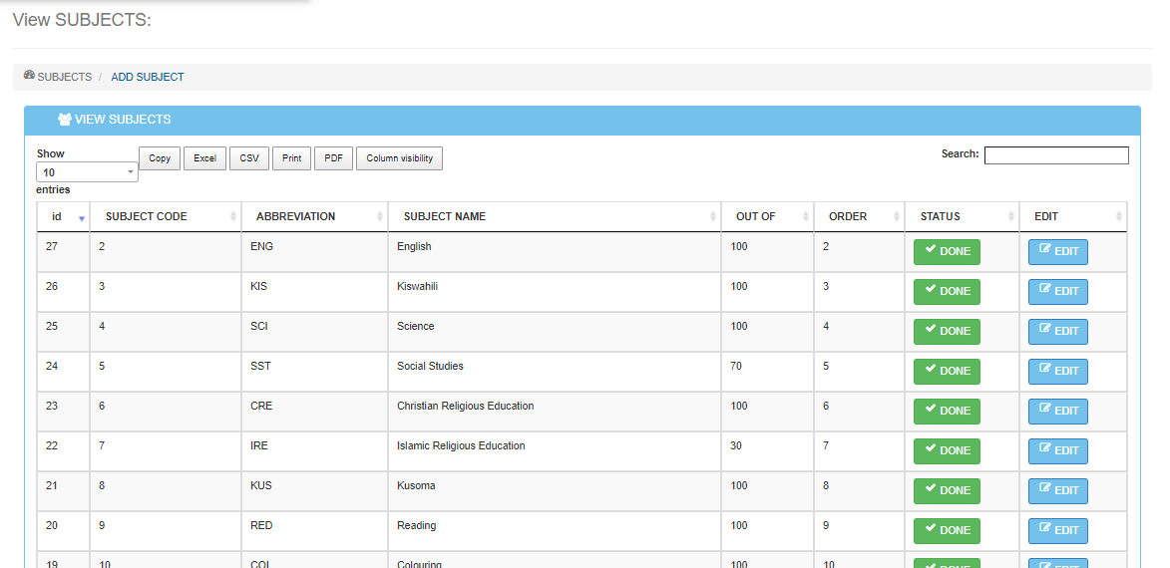Toggle DONE status for English subject
The image size is (1170, 568).
947,252
